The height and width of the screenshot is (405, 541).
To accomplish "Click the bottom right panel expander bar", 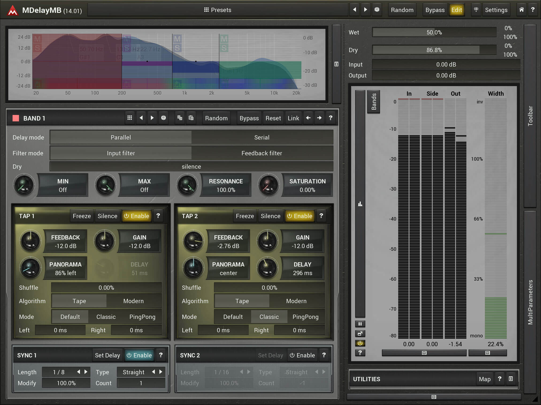I will [x=434, y=397].
